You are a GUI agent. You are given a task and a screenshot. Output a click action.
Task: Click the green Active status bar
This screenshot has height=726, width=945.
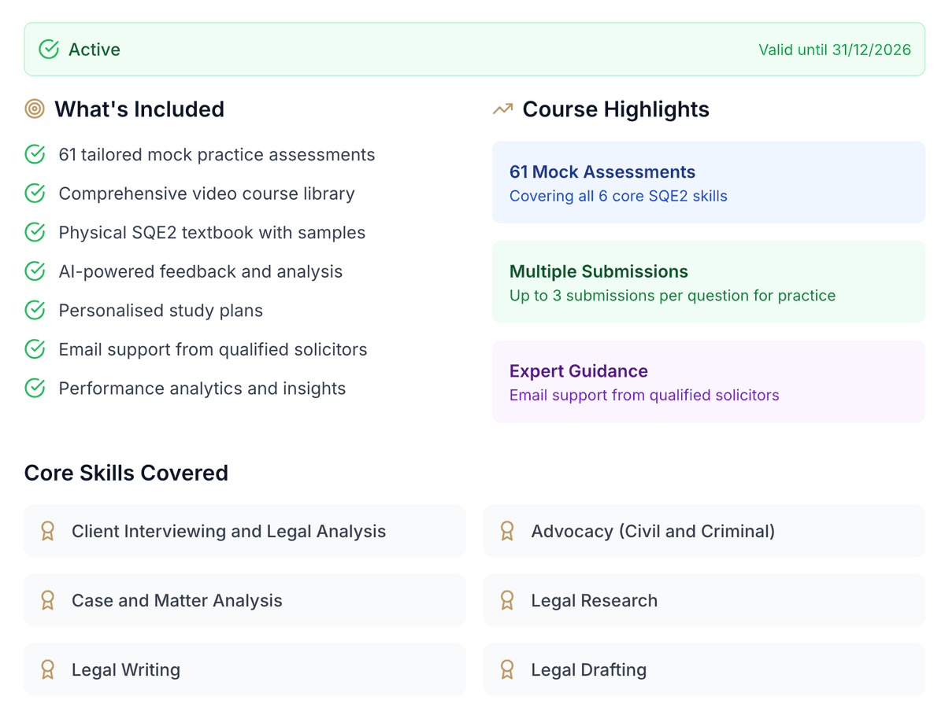pyautogui.click(x=472, y=49)
